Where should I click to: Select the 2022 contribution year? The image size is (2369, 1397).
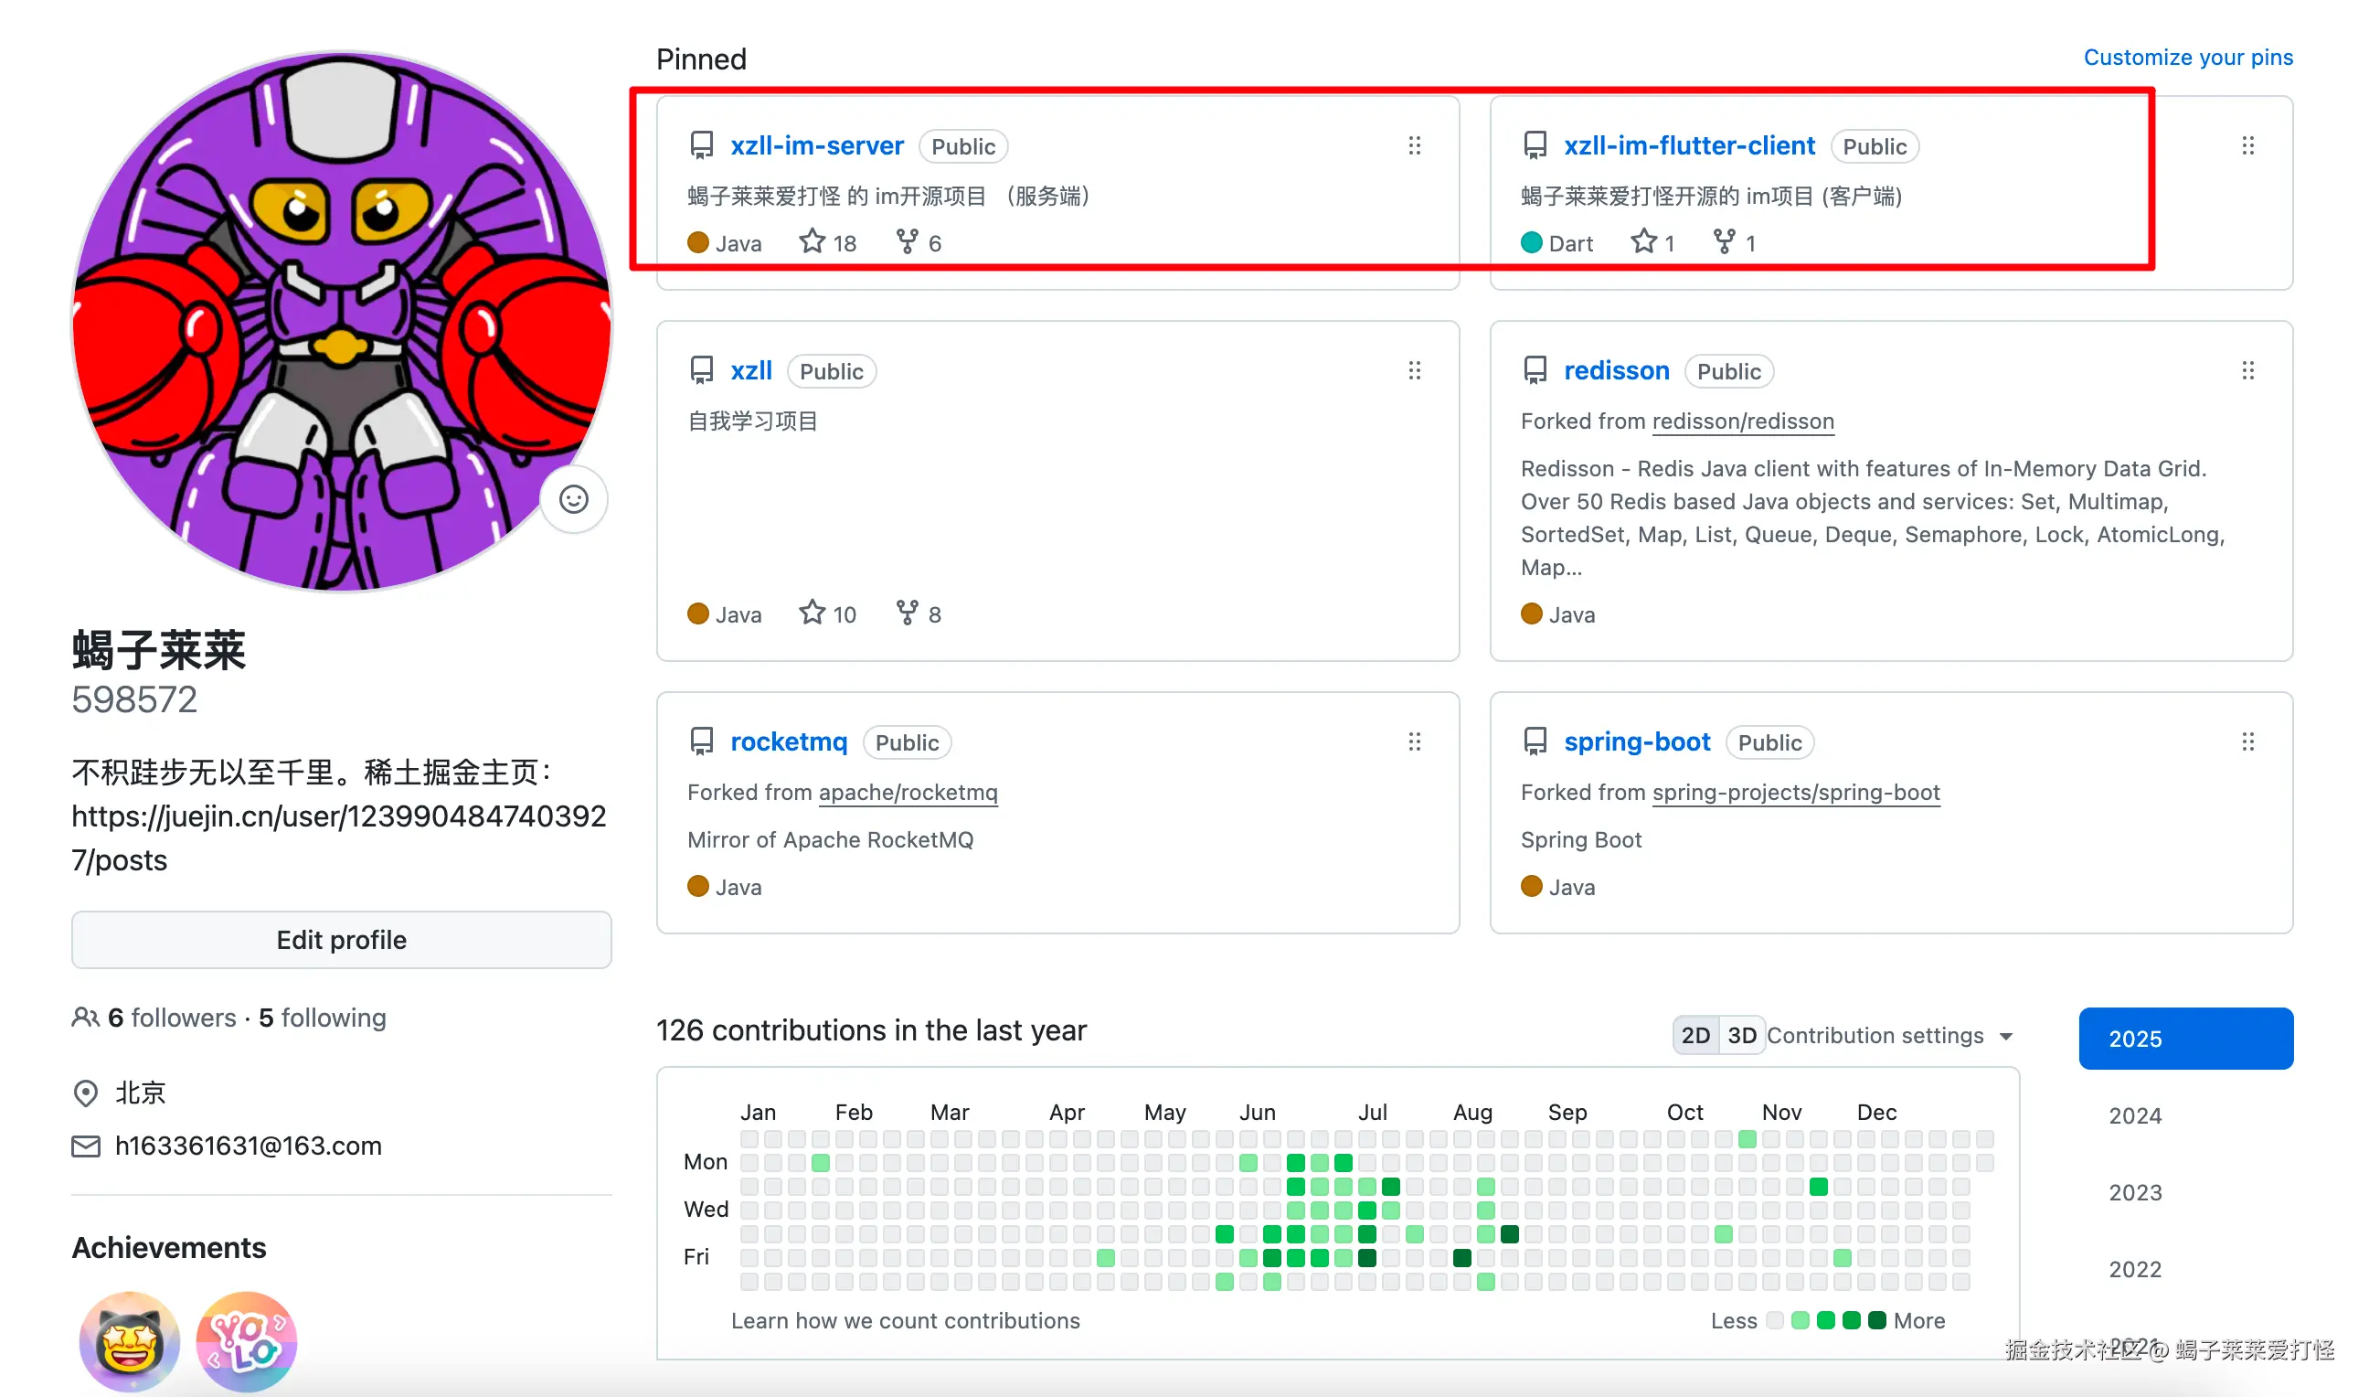[x=2135, y=1269]
